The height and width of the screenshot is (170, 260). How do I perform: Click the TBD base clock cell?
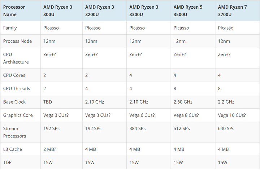click(48, 102)
